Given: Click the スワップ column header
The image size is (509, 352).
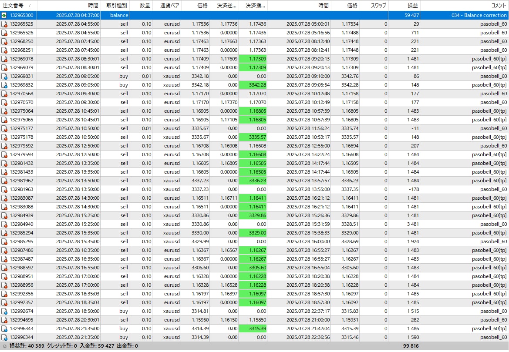Looking at the screenshot, I should click(x=374, y=6).
